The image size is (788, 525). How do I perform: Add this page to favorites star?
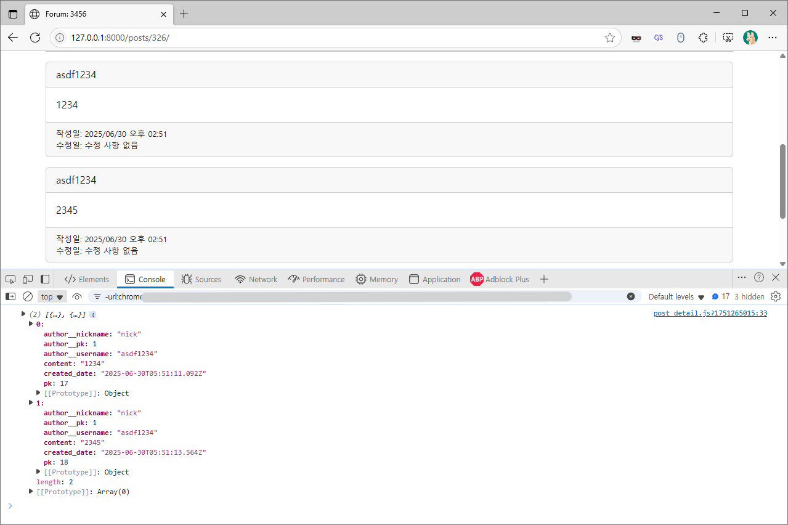610,38
